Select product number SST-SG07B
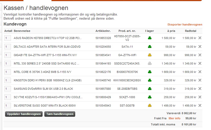211x130 pixels. click(x=127, y=106)
